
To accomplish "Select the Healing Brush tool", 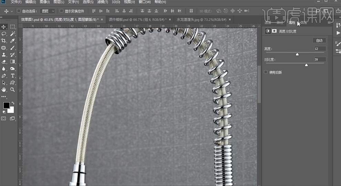I will (4, 48).
